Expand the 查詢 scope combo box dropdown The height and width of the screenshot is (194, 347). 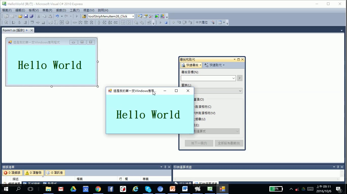tap(240, 91)
